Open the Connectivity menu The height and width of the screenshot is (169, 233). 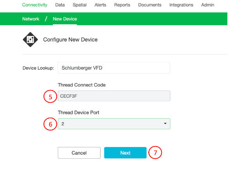(35, 5)
